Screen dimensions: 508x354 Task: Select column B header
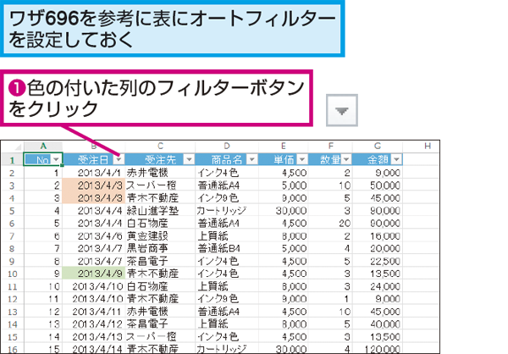pyautogui.click(x=94, y=147)
